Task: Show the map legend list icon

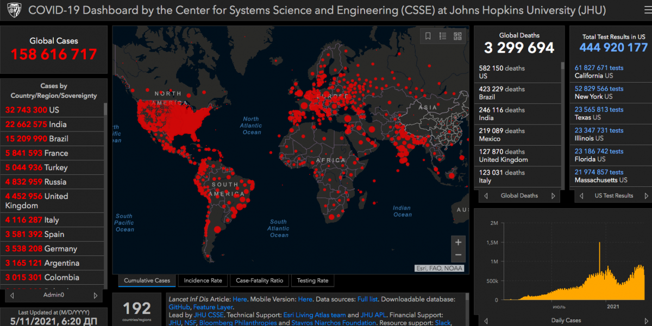Action: 443,36
